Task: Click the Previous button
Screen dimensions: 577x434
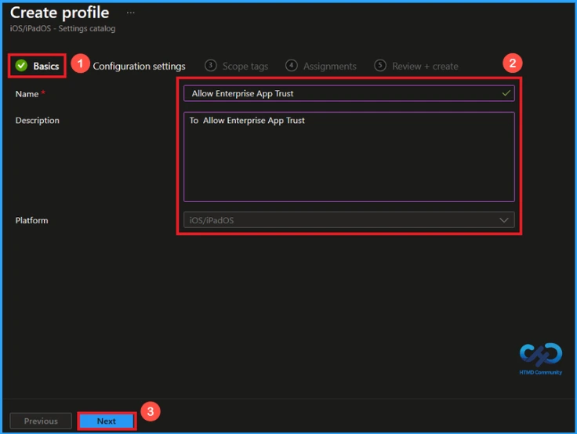Action: 41,421
